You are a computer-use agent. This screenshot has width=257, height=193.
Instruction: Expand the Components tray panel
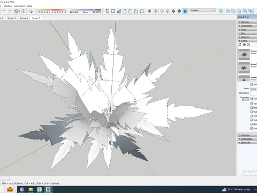pyautogui.click(x=247, y=26)
